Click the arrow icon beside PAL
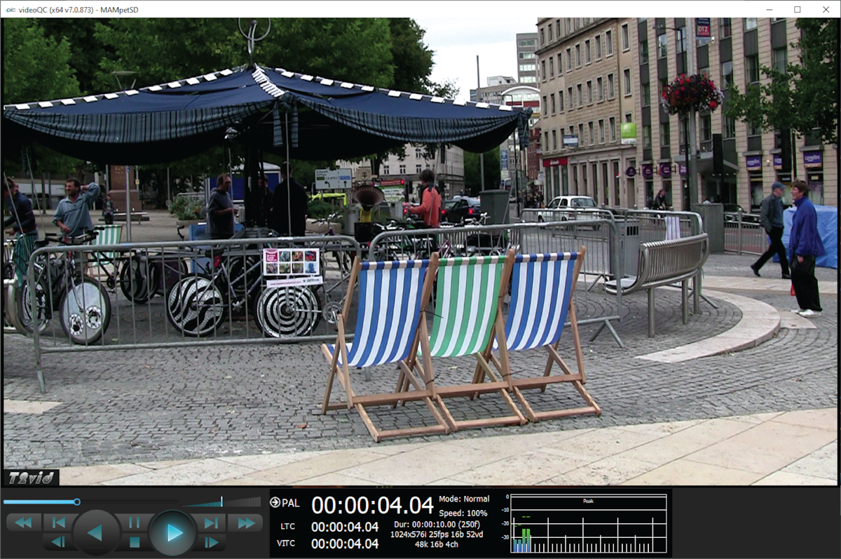This screenshot has width=841, height=559. (x=275, y=502)
